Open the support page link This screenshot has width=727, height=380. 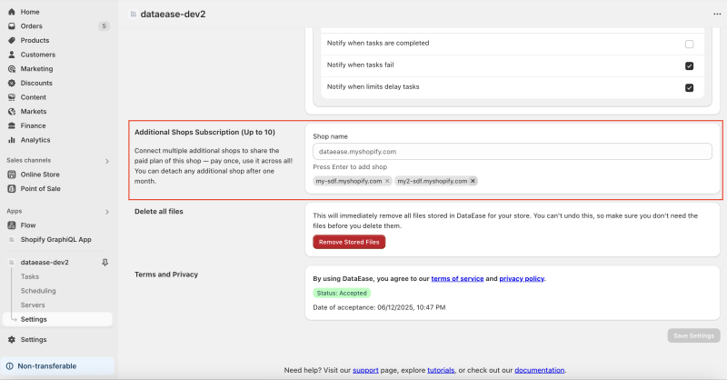tap(365, 370)
